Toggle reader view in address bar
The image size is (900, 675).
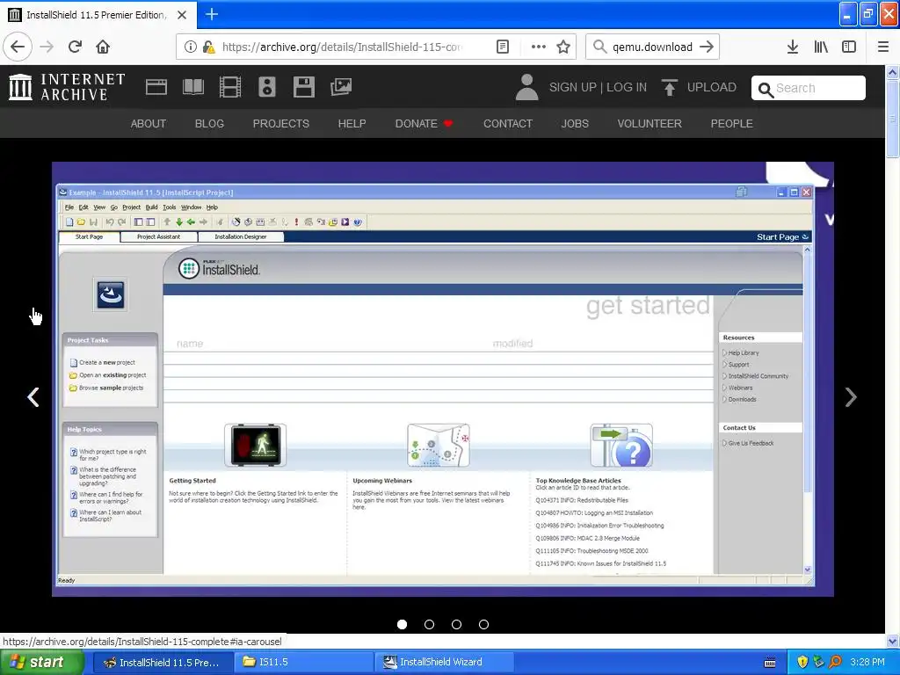click(x=502, y=47)
